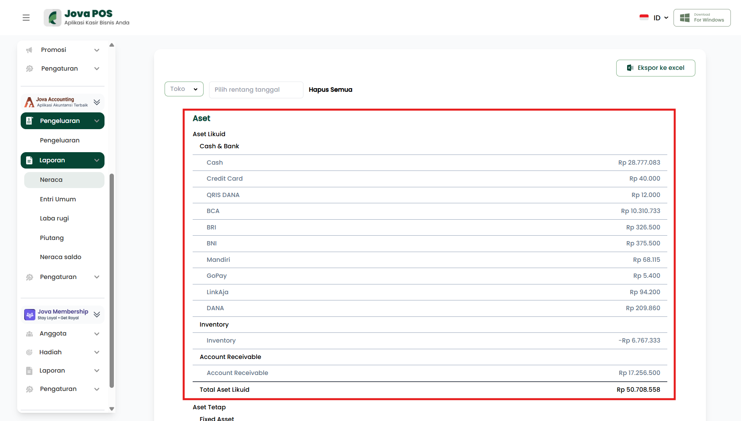Screen dimensions: 741x421
Task: Open the Laba rugi report
Action: [x=54, y=218]
